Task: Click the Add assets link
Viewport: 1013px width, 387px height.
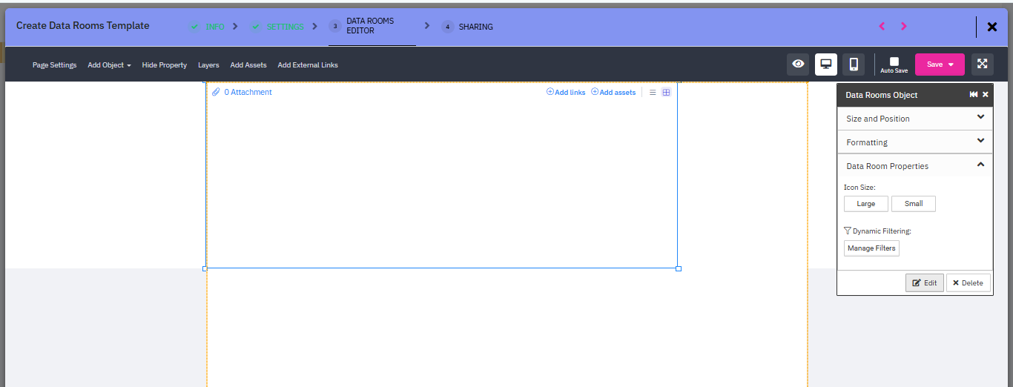Action: 613,93
